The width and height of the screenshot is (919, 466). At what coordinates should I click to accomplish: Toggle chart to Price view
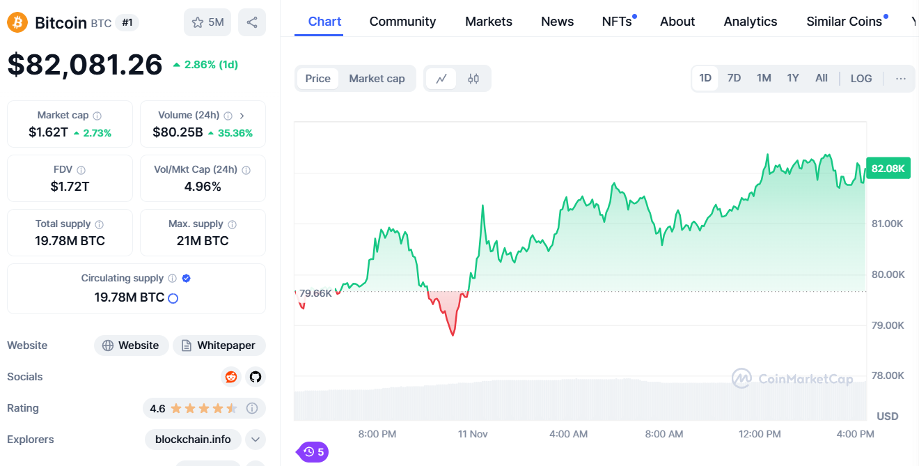[317, 79]
